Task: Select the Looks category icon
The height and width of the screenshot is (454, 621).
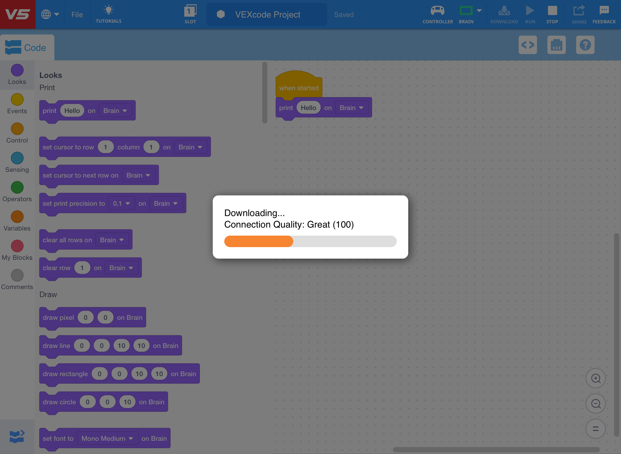Action: [17, 70]
